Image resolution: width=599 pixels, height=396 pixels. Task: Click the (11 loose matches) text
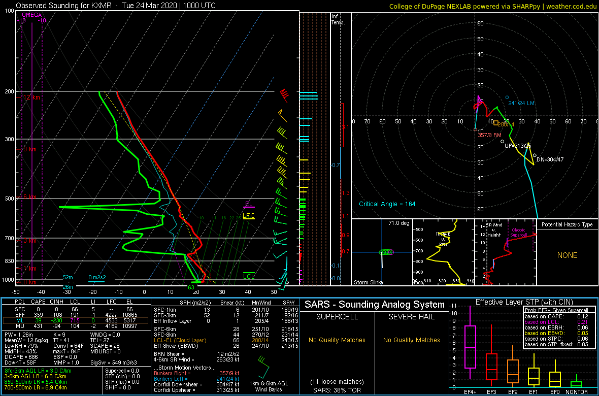337,381
